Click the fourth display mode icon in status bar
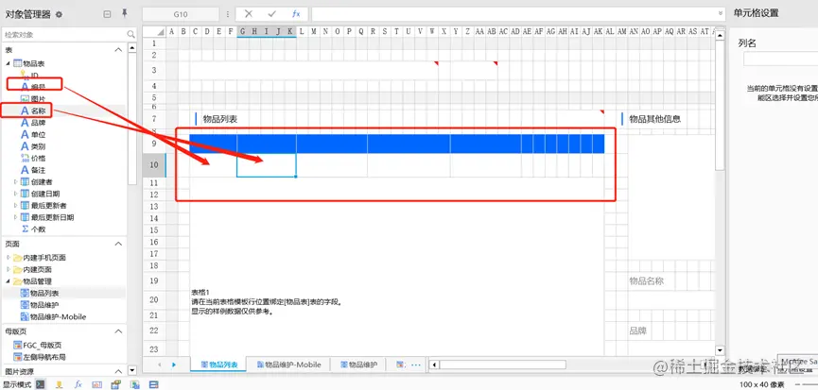Viewport: 818px width, 390px height. click(97, 384)
